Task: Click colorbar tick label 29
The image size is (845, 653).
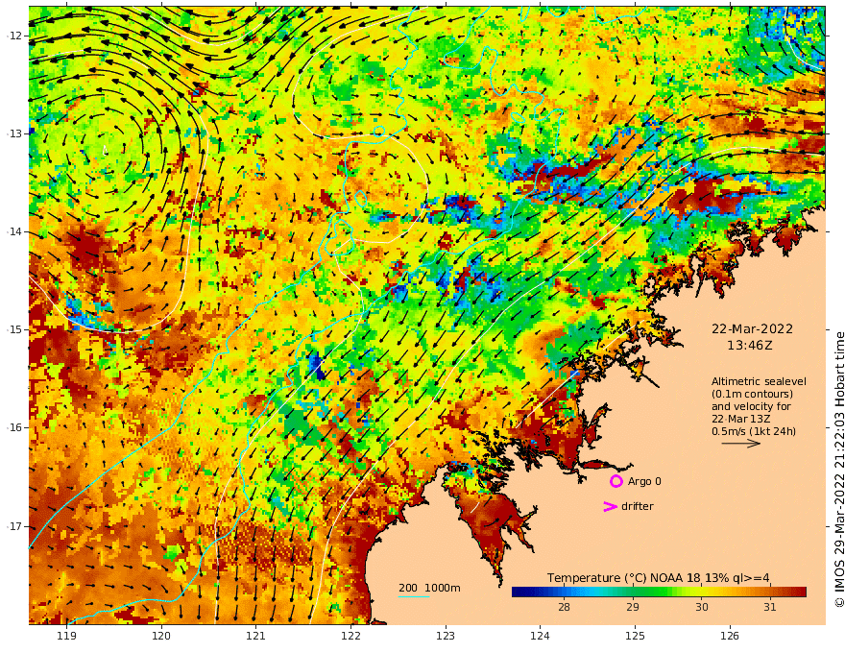Action: (633, 607)
